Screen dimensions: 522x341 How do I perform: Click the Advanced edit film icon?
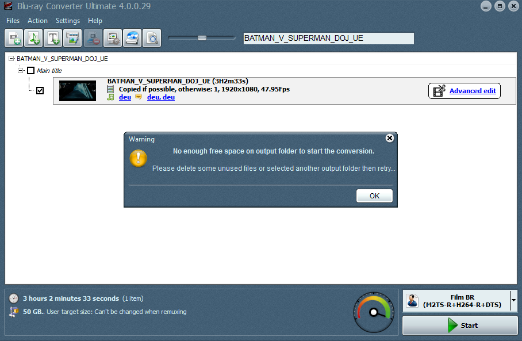coord(439,91)
